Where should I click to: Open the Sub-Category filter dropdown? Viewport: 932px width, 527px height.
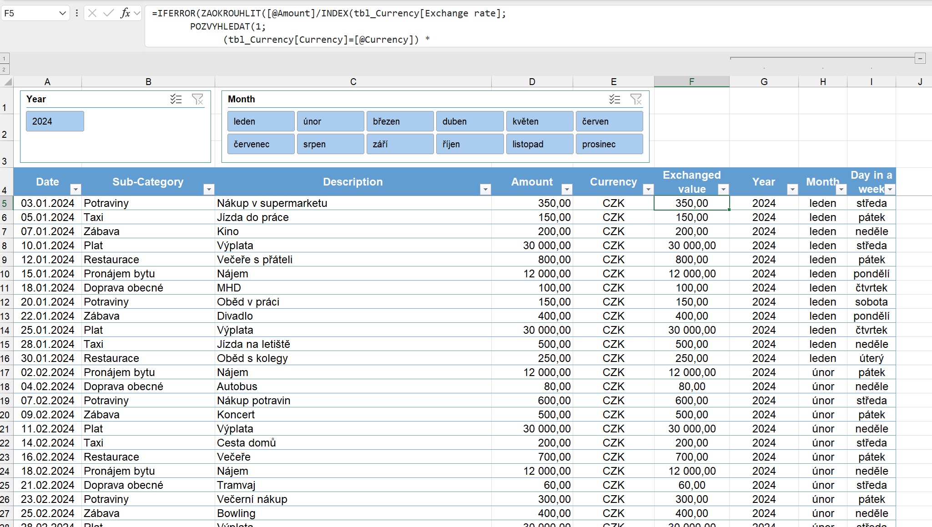(x=209, y=189)
